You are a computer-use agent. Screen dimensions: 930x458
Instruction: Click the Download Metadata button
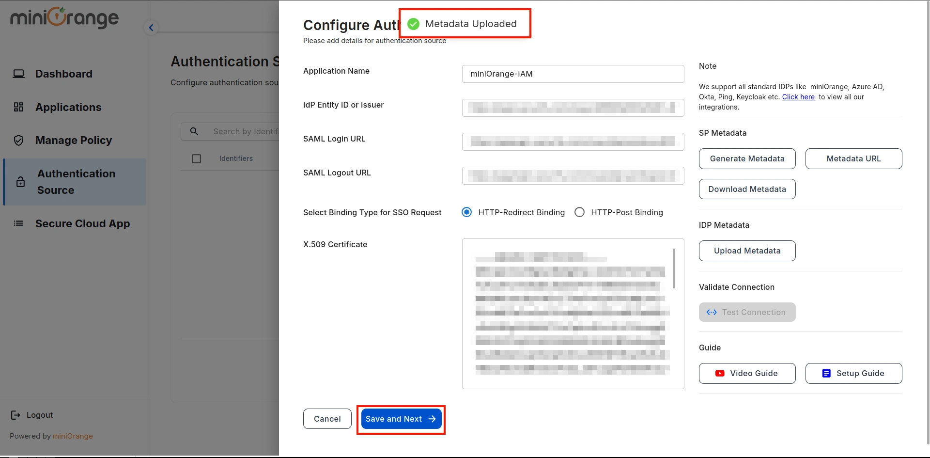tap(747, 189)
